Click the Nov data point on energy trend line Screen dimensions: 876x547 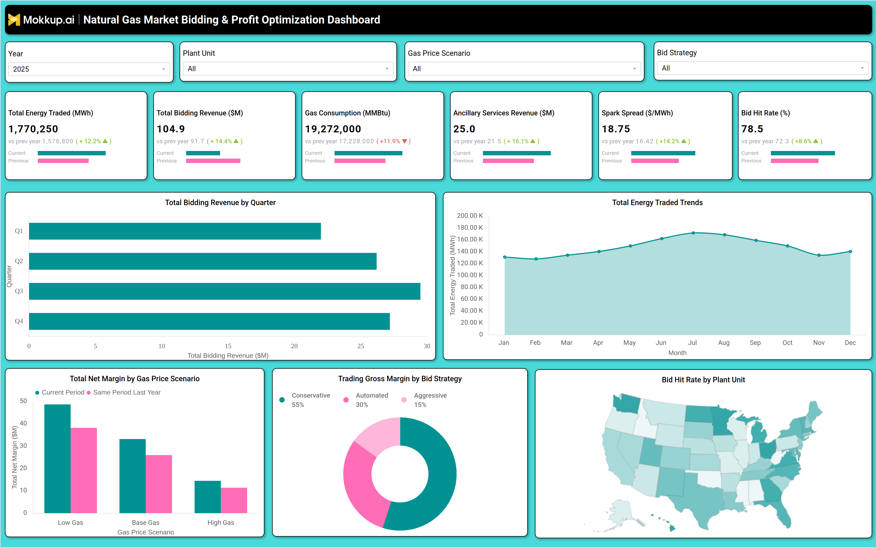pos(819,255)
